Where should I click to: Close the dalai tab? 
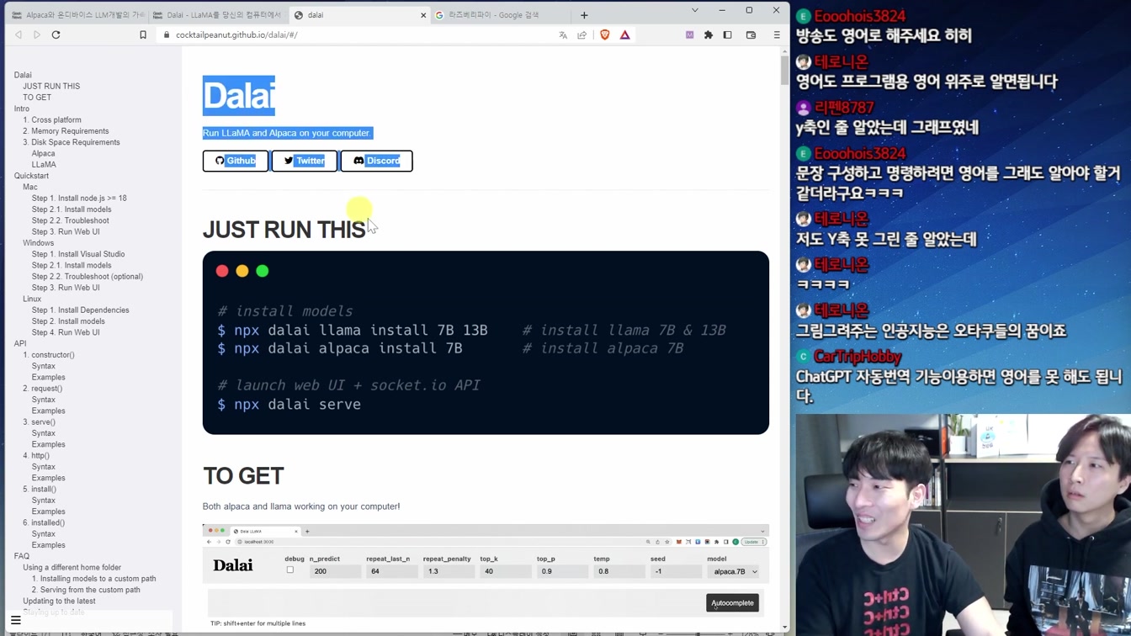click(x=423, y=15)
